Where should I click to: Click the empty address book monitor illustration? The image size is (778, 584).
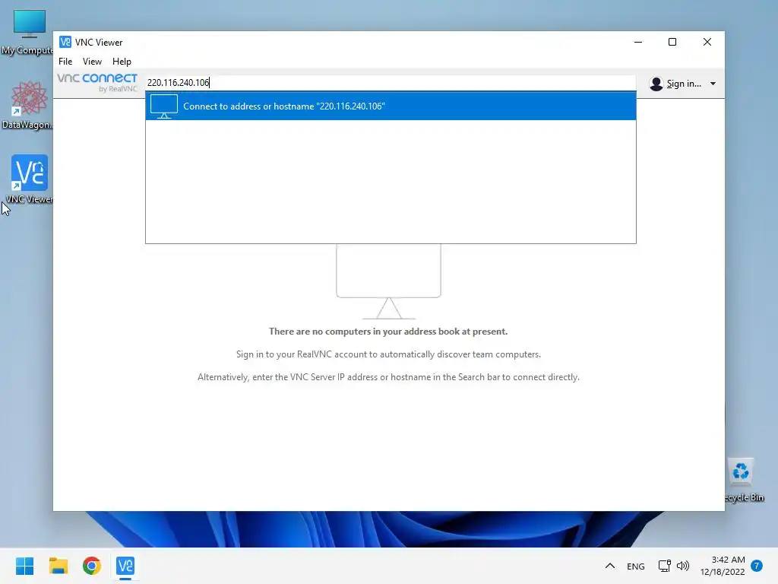coord(388,281)
